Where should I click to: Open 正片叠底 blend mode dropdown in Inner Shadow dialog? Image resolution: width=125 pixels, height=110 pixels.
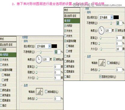(43, 46)
